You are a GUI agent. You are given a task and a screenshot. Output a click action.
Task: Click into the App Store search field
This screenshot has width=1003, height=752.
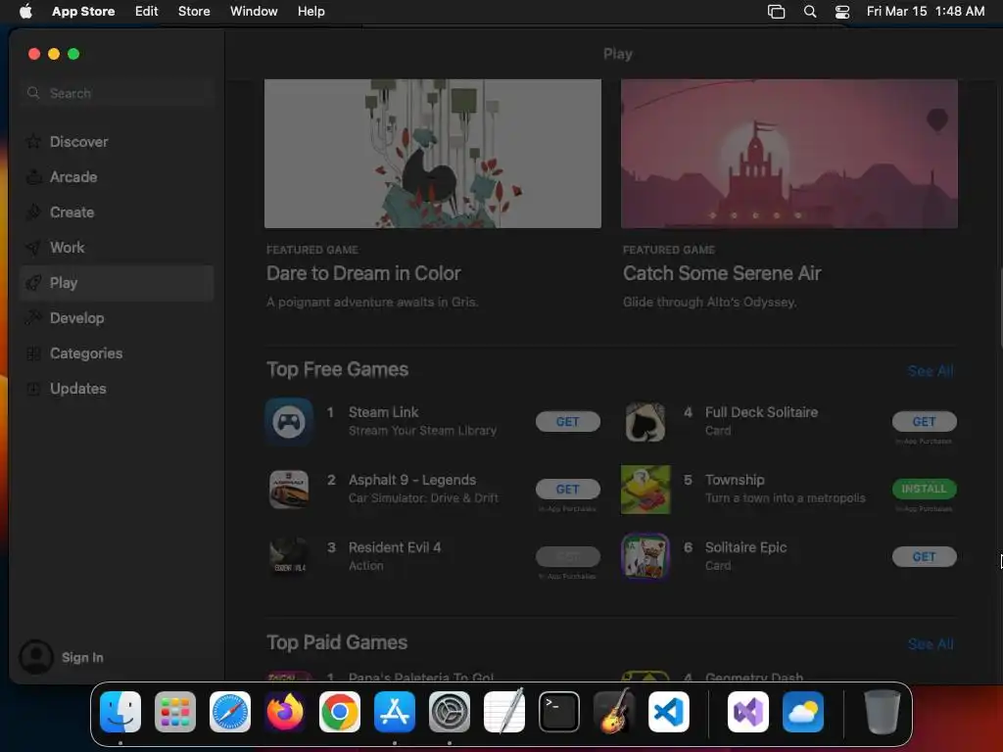click(117, 93)
